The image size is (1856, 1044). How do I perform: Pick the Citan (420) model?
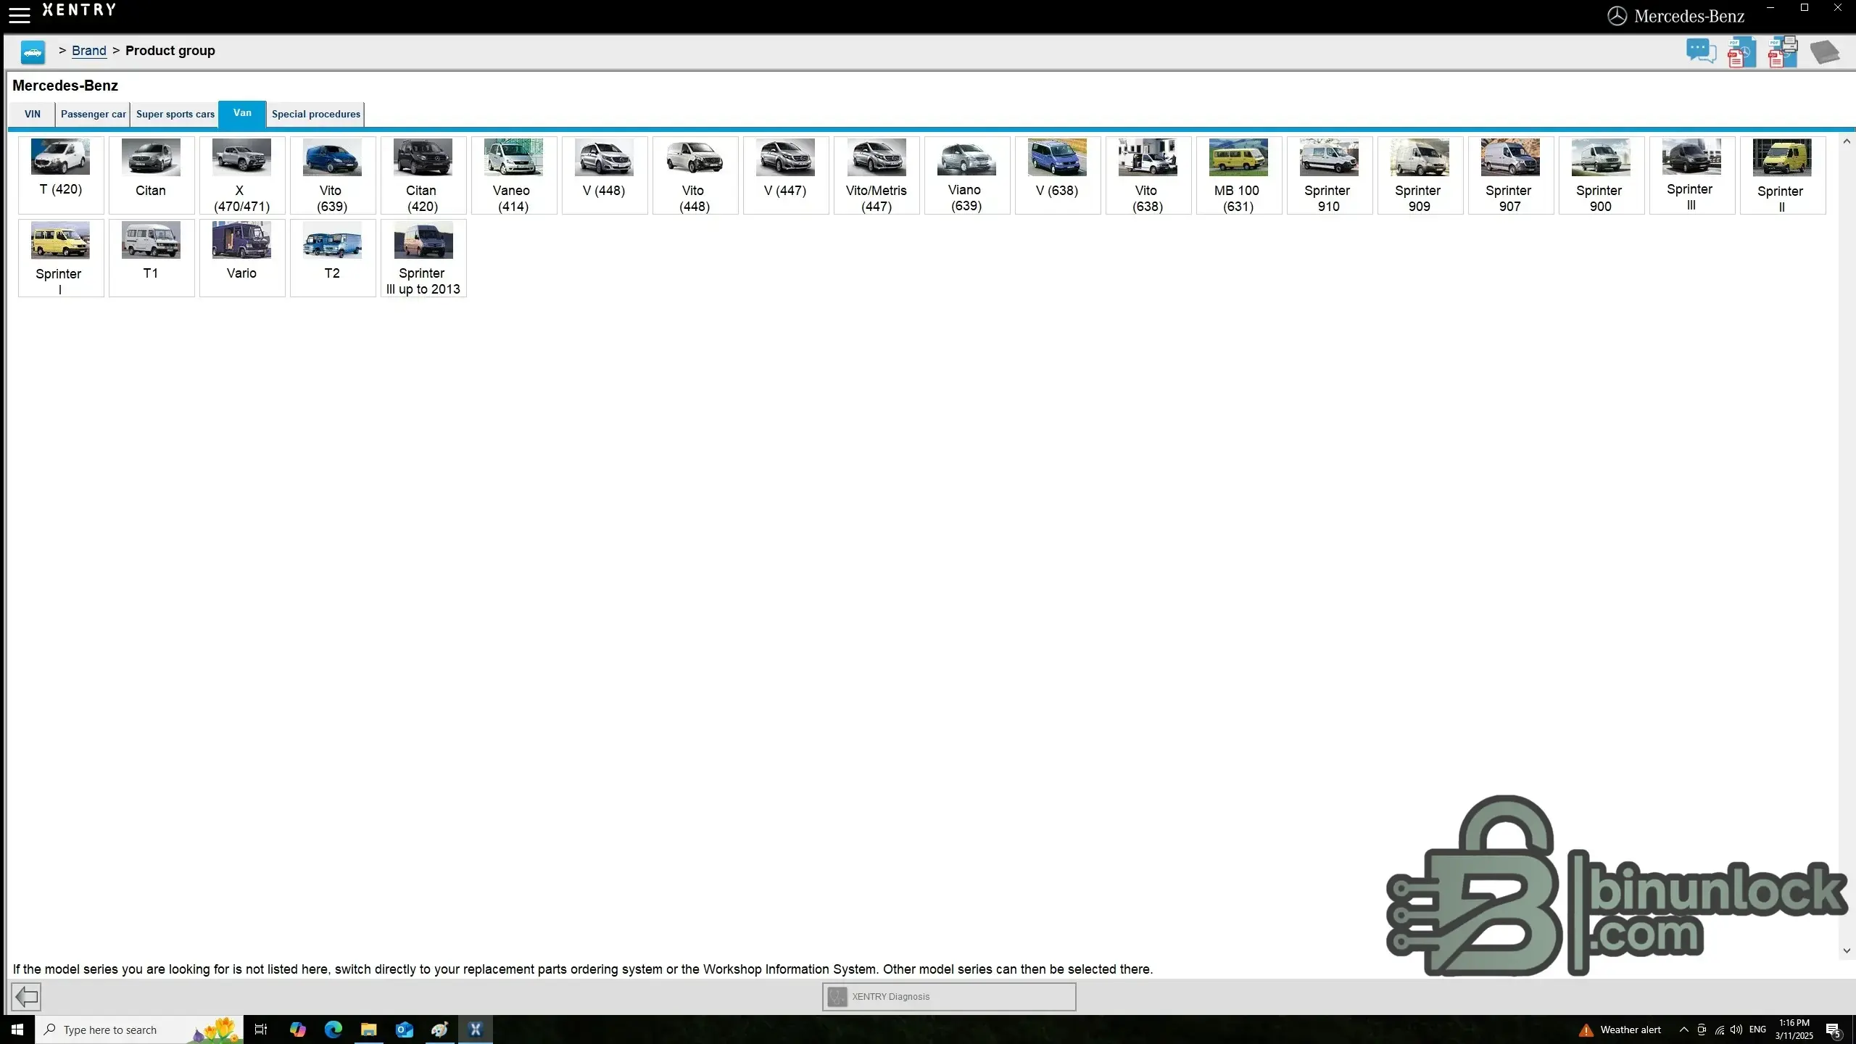[423, 175]
